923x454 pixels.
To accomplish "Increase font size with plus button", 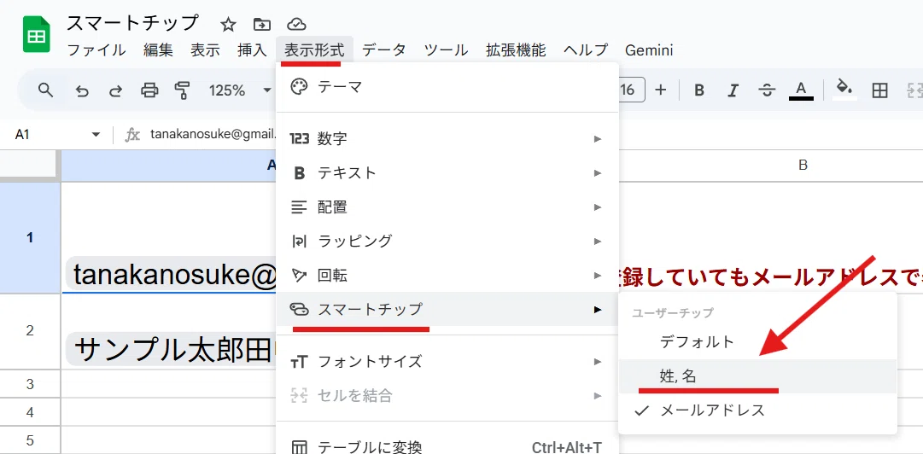I will pos(661,90).
